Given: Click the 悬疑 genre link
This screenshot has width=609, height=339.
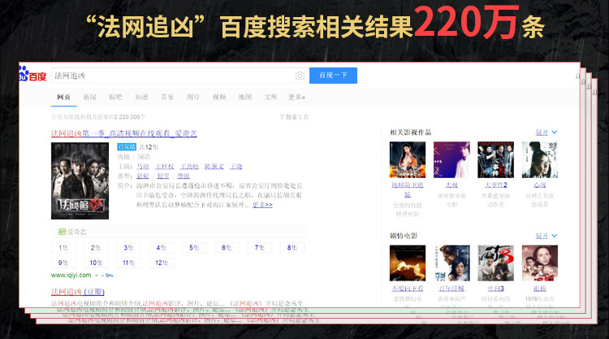Looking at the screenshot, I should click(143, 176).
